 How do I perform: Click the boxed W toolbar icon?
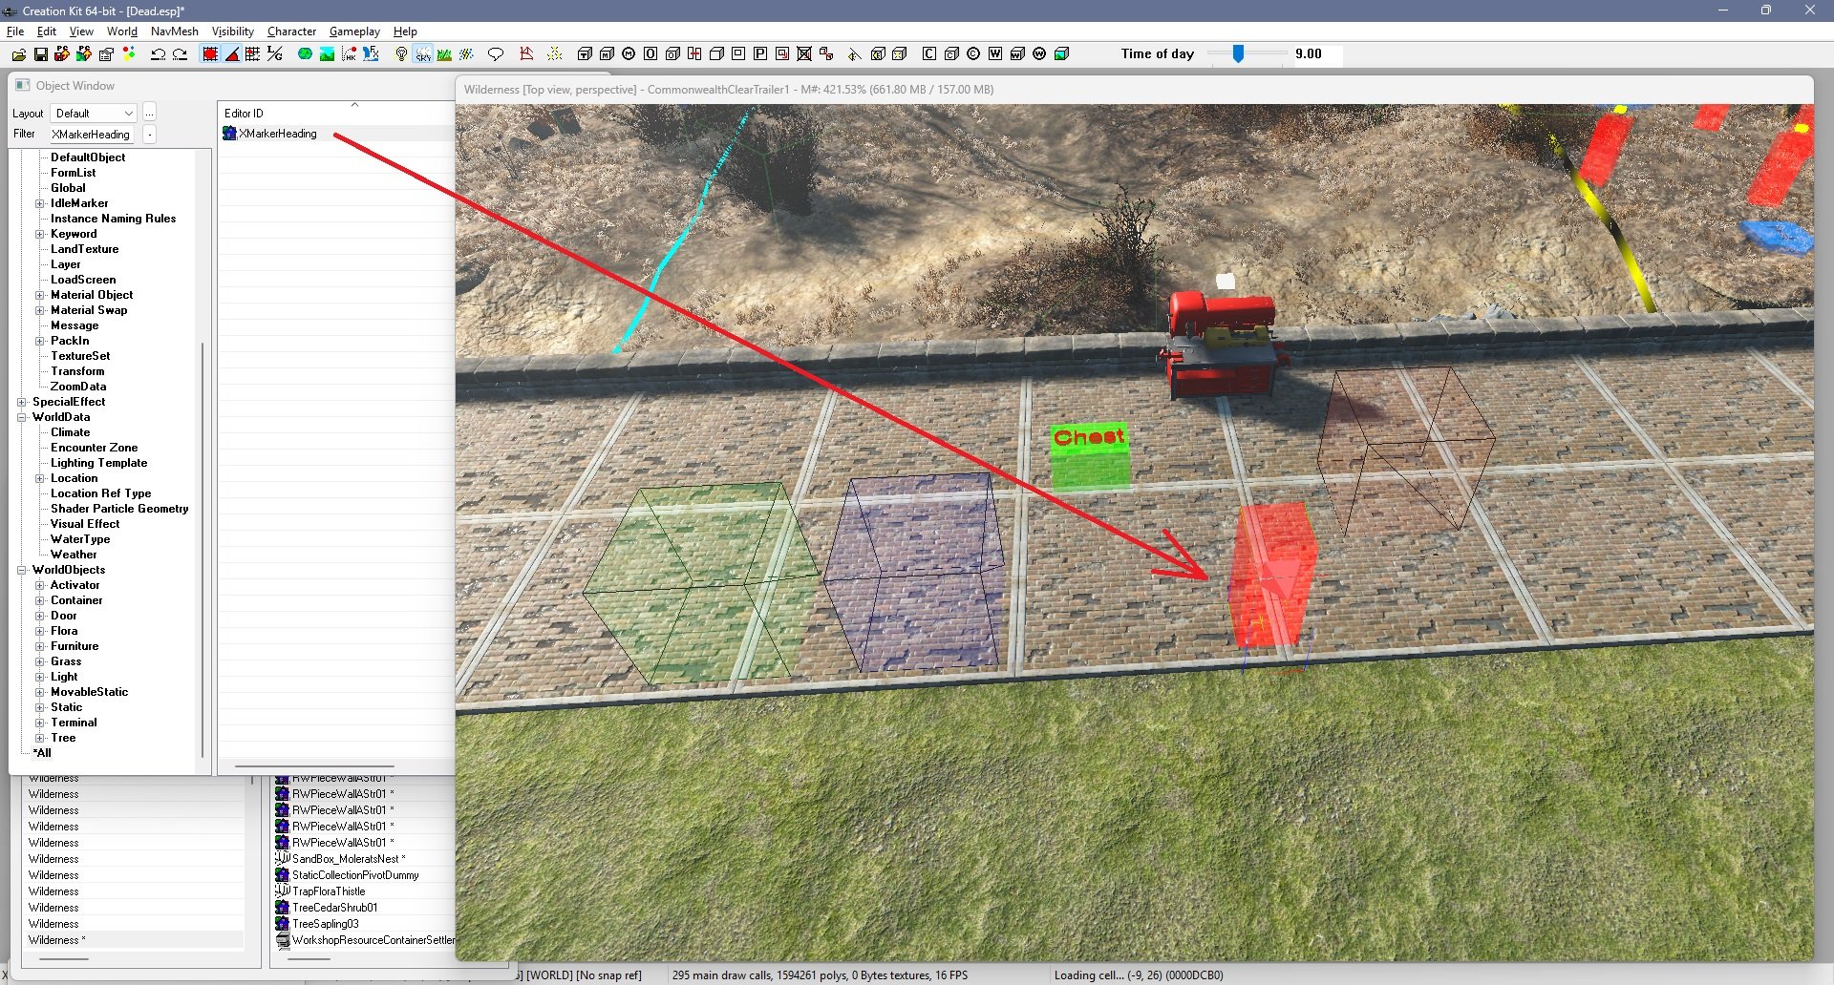point(995,54)
